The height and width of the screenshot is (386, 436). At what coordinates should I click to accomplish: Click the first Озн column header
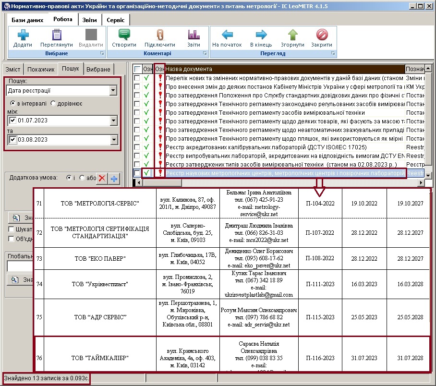pos(147,69)
